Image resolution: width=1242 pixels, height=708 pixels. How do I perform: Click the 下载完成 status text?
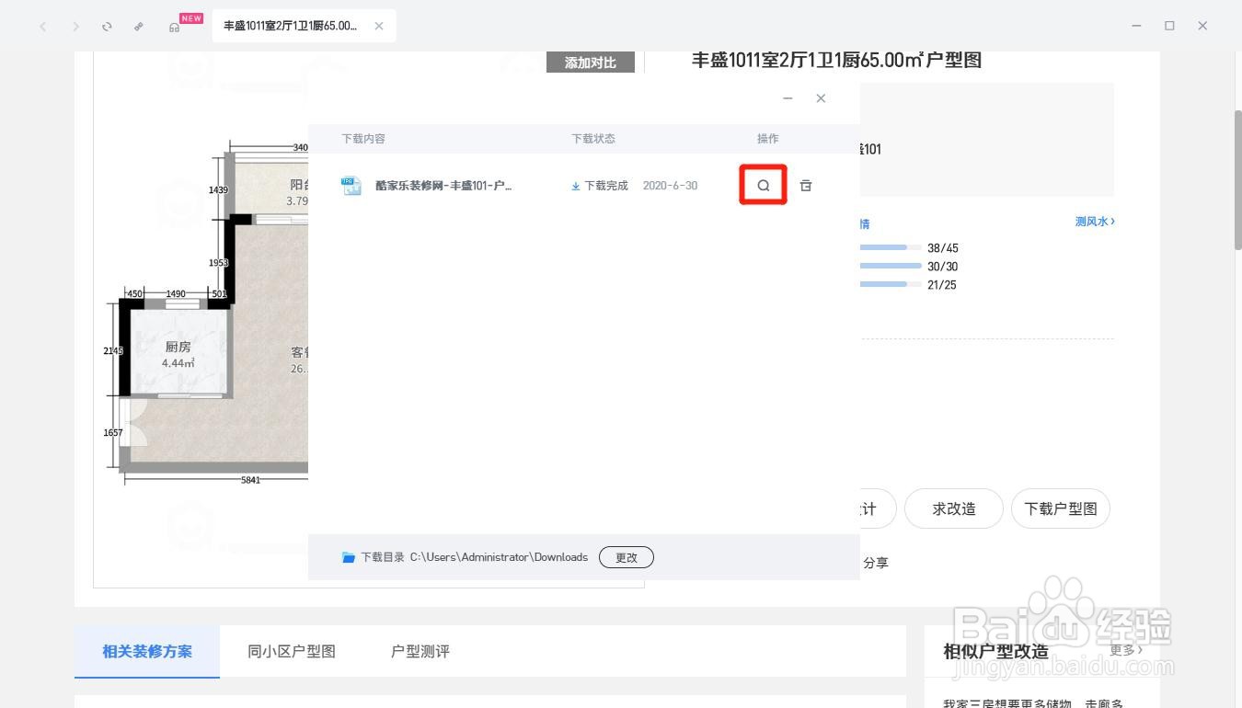[x=606, y=186]
